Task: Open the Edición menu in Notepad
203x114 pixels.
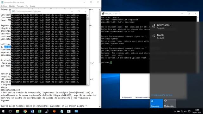Action: tap(12, 6)
